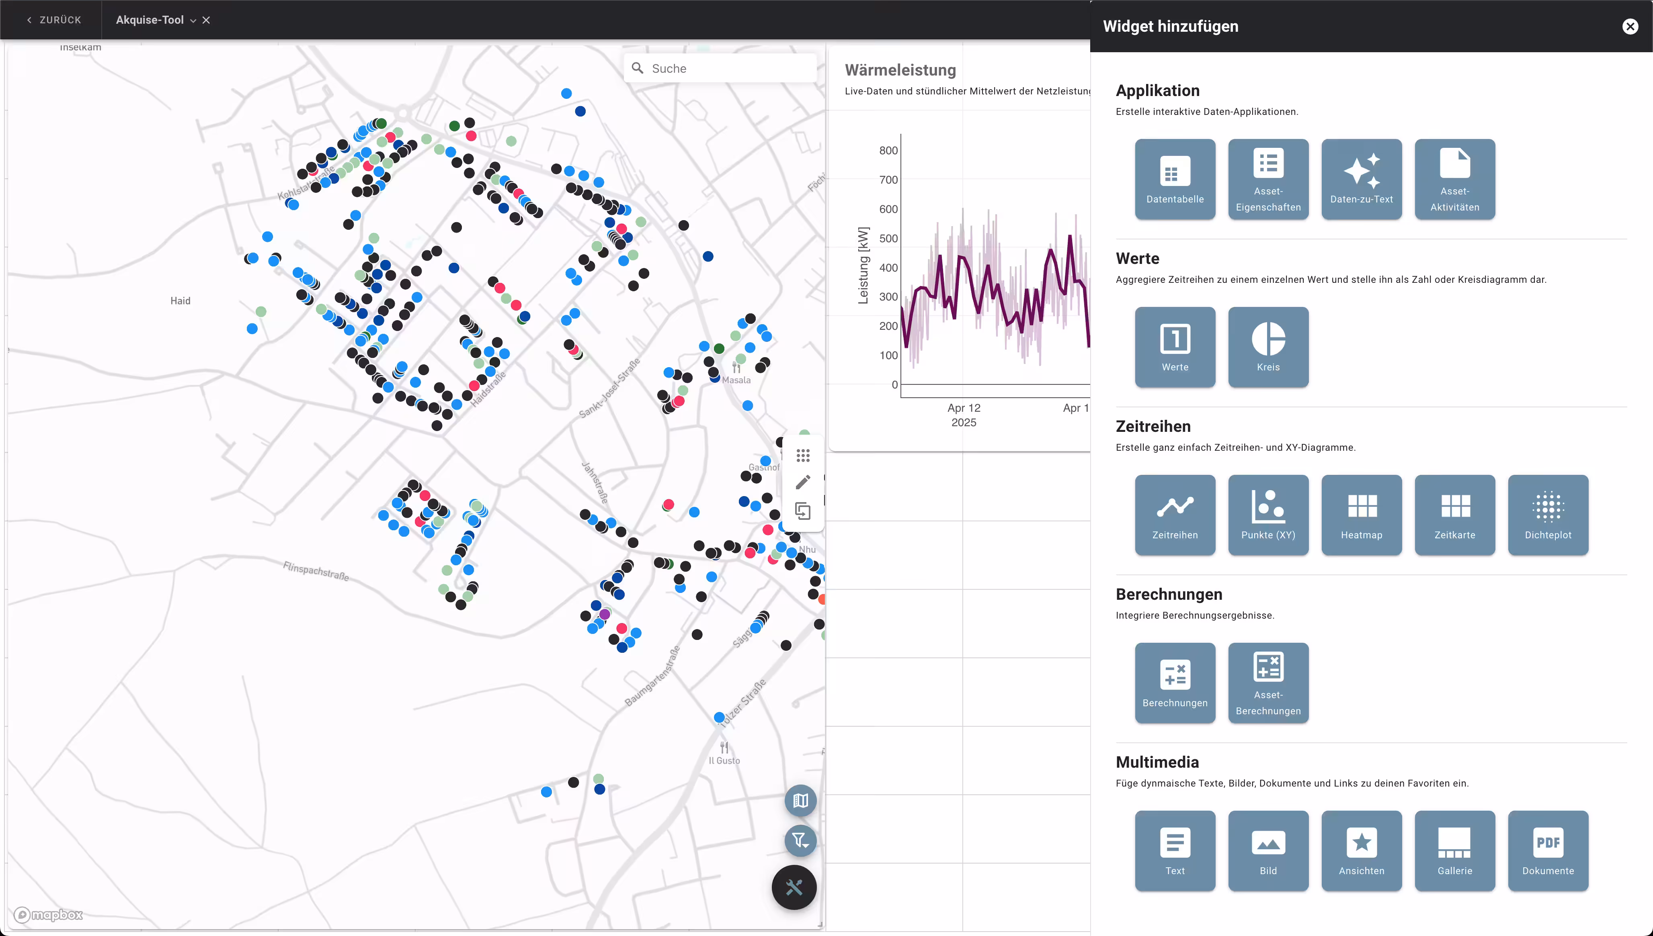Click the Leistung [kW] axis label

863,266
